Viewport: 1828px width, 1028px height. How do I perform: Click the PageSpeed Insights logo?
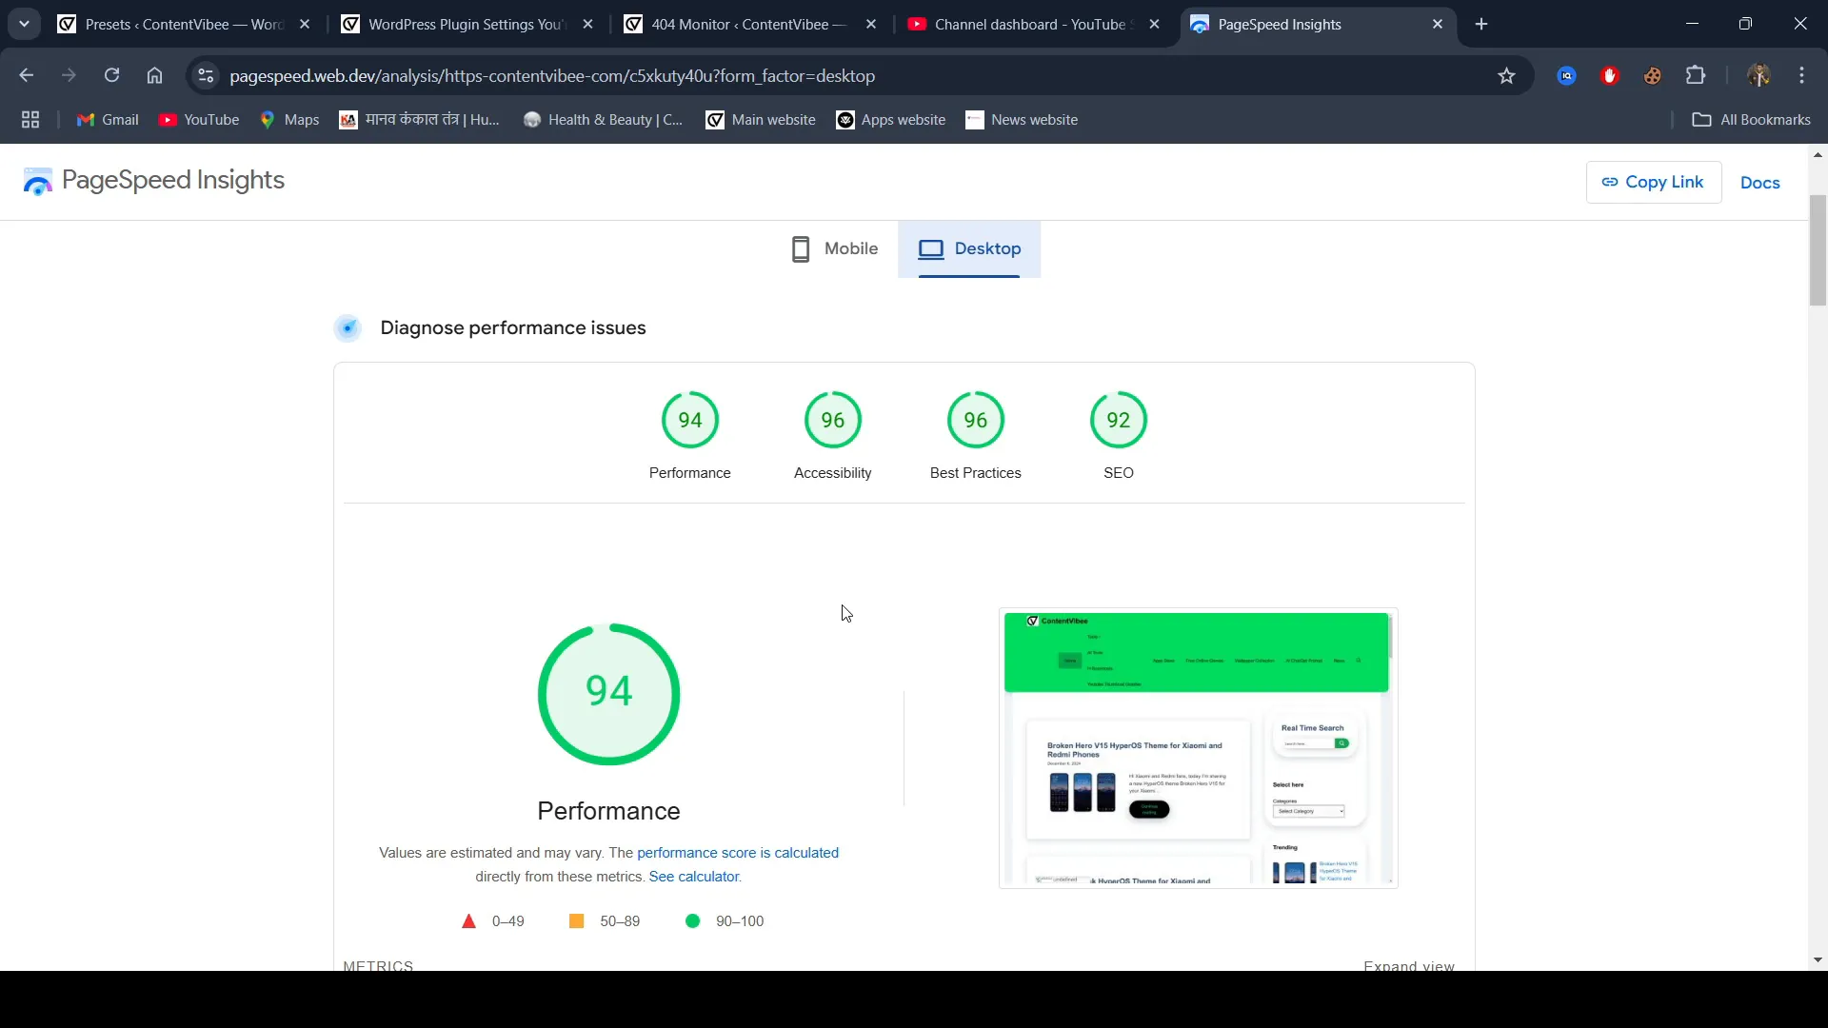[154, 181]
